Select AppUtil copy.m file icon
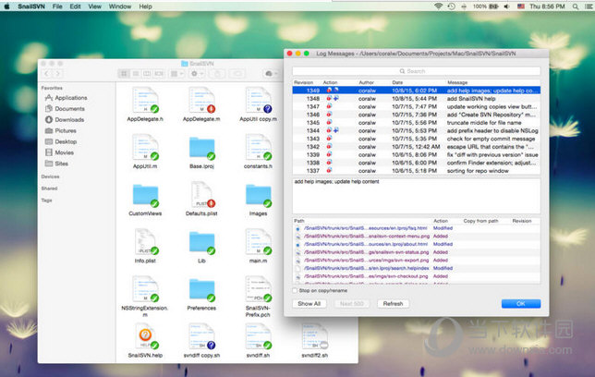The height and width of the screenshot is (377, 595). tap(259, 100)
